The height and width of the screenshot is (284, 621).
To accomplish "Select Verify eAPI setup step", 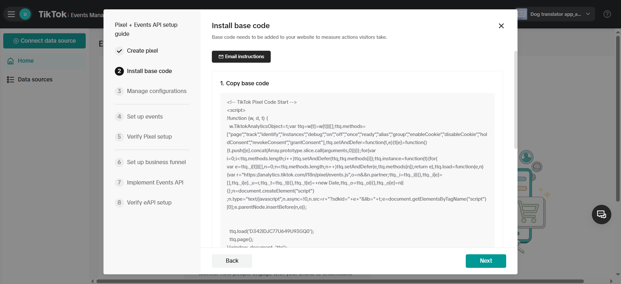I will 149,203.
